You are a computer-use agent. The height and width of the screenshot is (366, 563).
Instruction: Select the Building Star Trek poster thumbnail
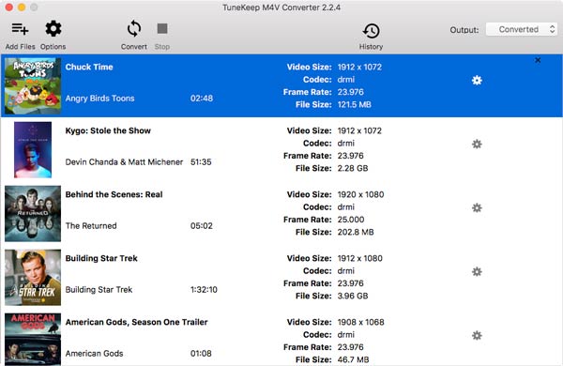33,277
